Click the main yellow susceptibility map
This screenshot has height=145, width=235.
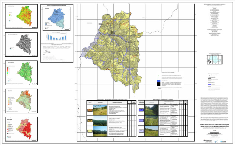[112, 51]
